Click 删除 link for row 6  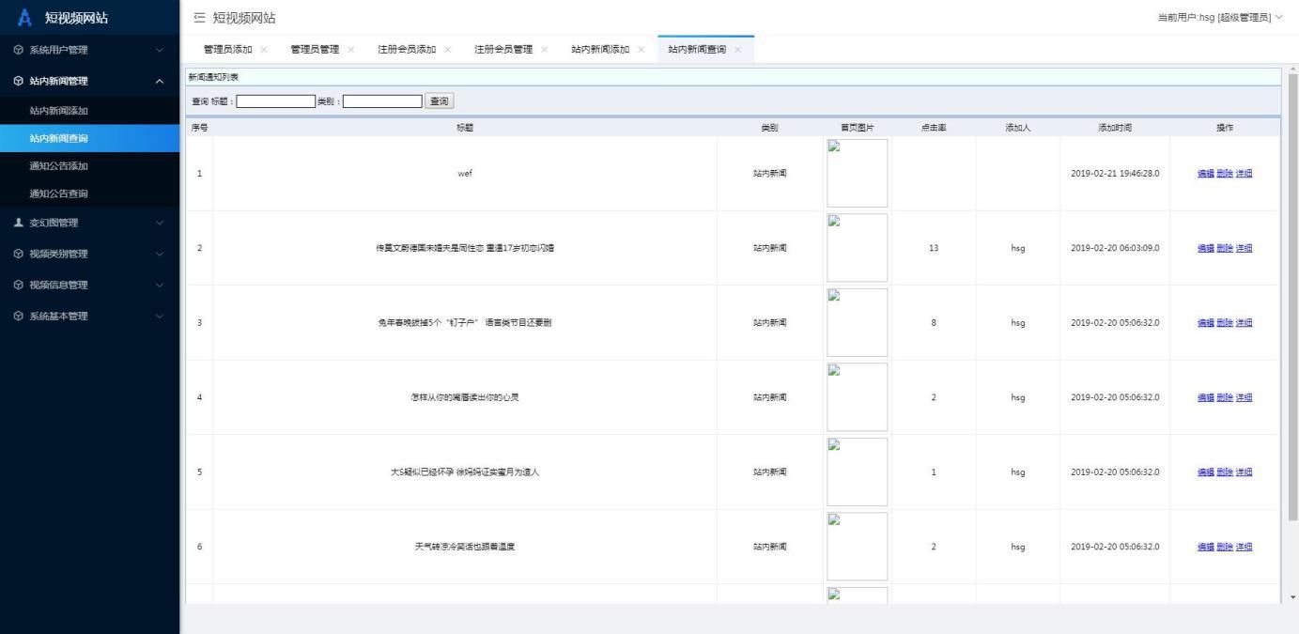[1224, 547]
